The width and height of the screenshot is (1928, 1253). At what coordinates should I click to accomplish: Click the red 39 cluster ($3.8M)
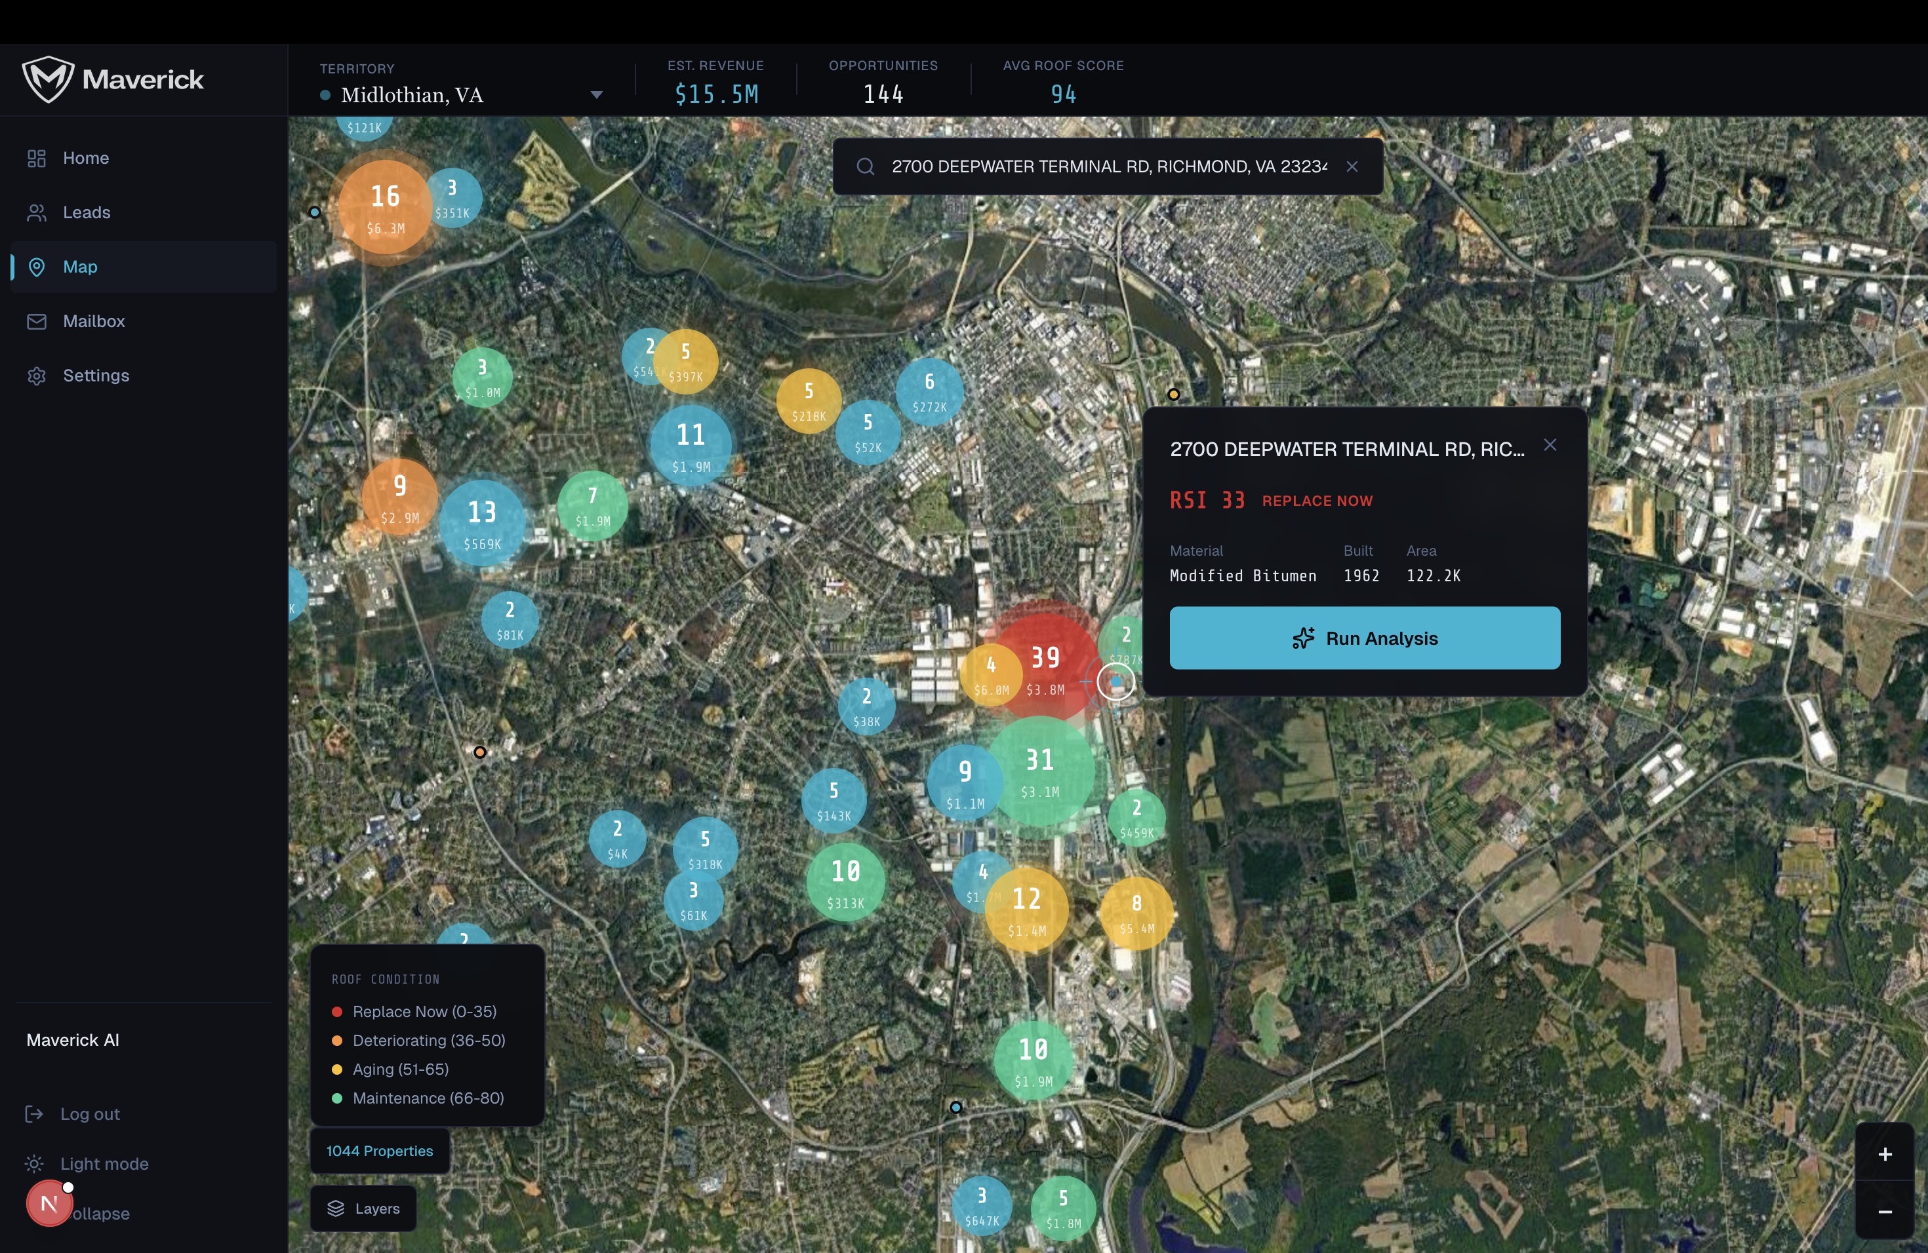click(x=1045, y=668)
